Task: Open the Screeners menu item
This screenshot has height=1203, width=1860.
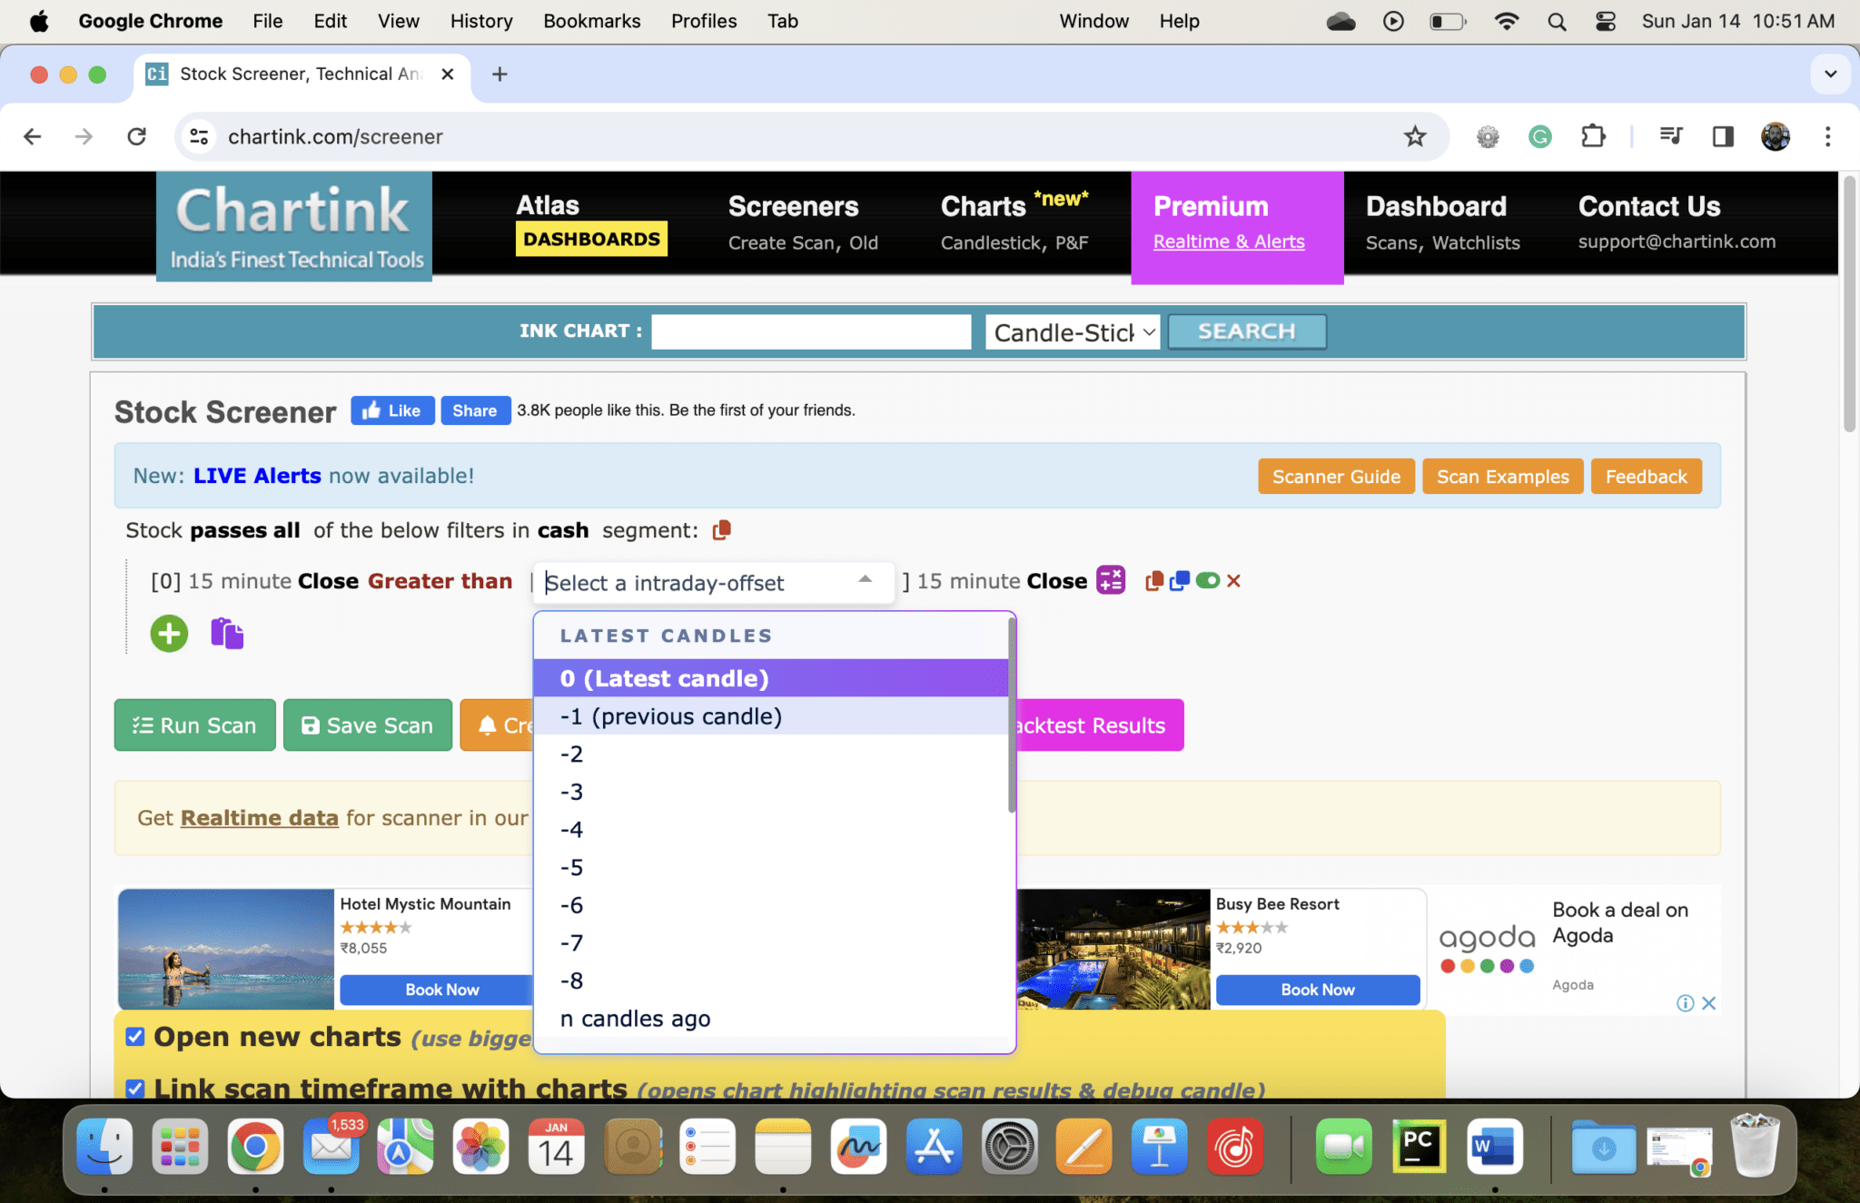Action: [x=793, y=206]
